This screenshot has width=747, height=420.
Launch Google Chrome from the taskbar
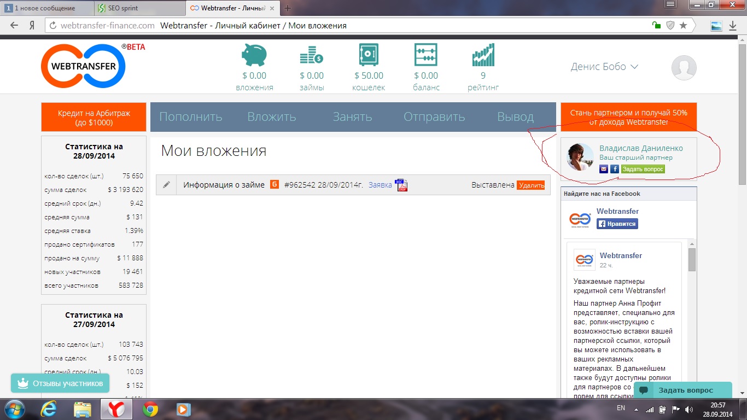[150, 409]
